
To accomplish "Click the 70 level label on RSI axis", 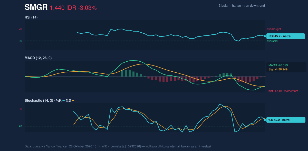I will (20, 29).
